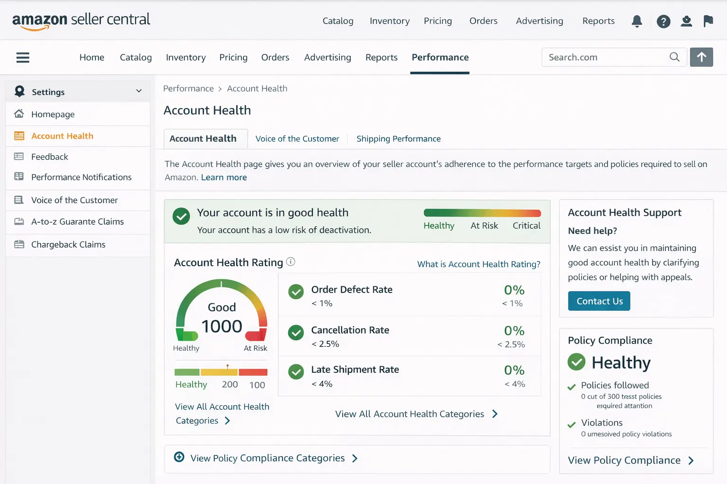Click the Account Health Rating info icon
Screen dimensions: 727x484
coord(291,262)
